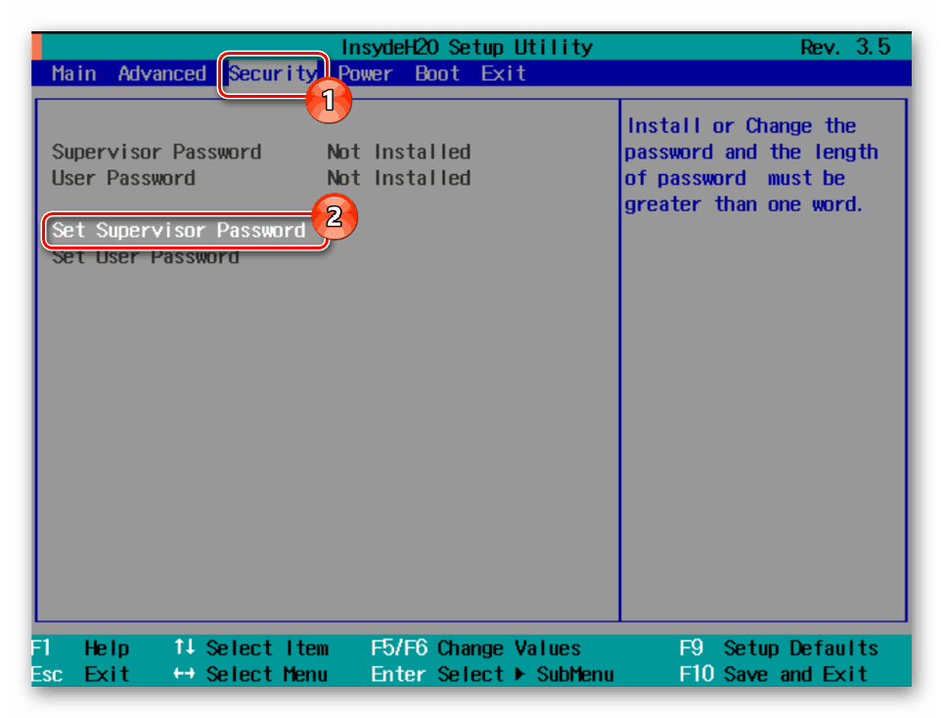Click F10 Save and Exit hint
The width and height of the screenshot is (943, 718).
773,675
